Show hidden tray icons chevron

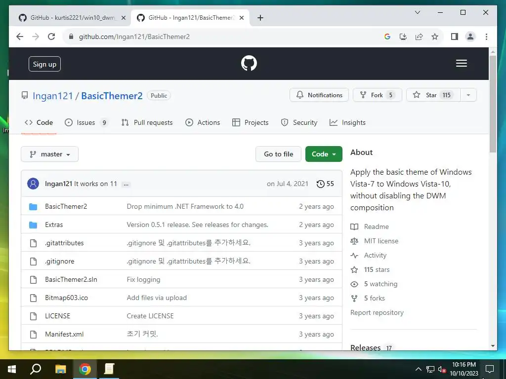point(418,369)
